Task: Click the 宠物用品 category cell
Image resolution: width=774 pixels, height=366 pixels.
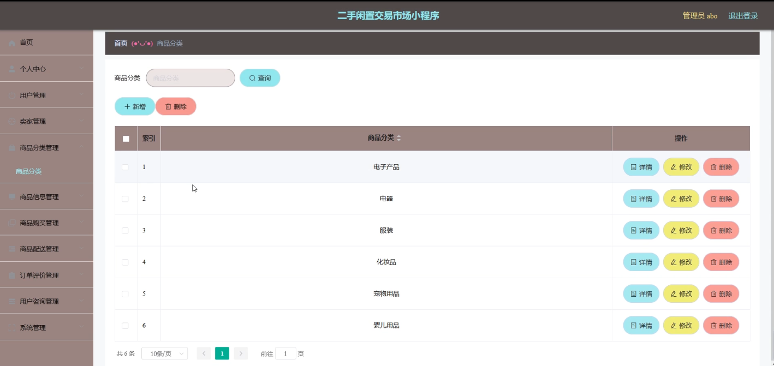Action: pyautogui.click(x=386, y=293)
